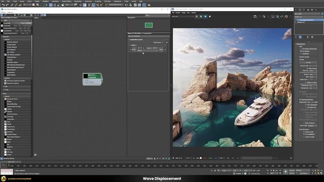Screen dimensions: 324x182
Task: Add a layer with Total Layers button
Action: 167,42
